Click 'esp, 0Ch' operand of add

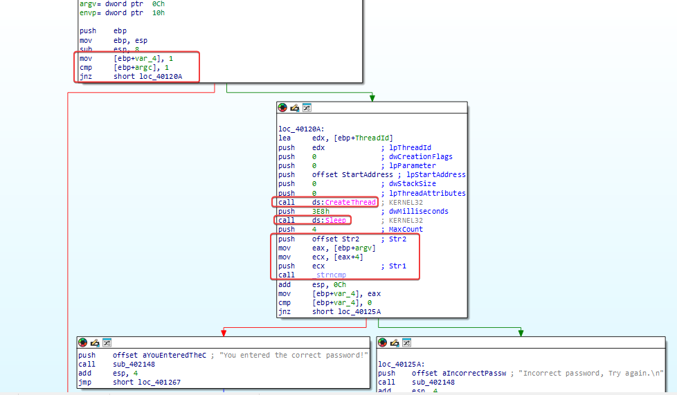click(x=329, y=284)
